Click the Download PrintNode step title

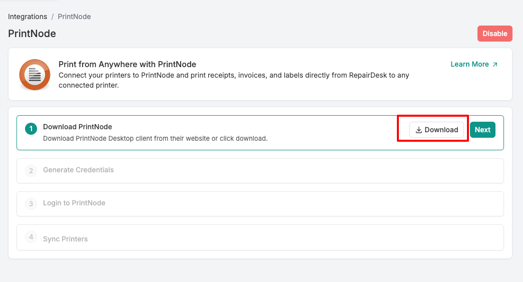click(78, 127)
